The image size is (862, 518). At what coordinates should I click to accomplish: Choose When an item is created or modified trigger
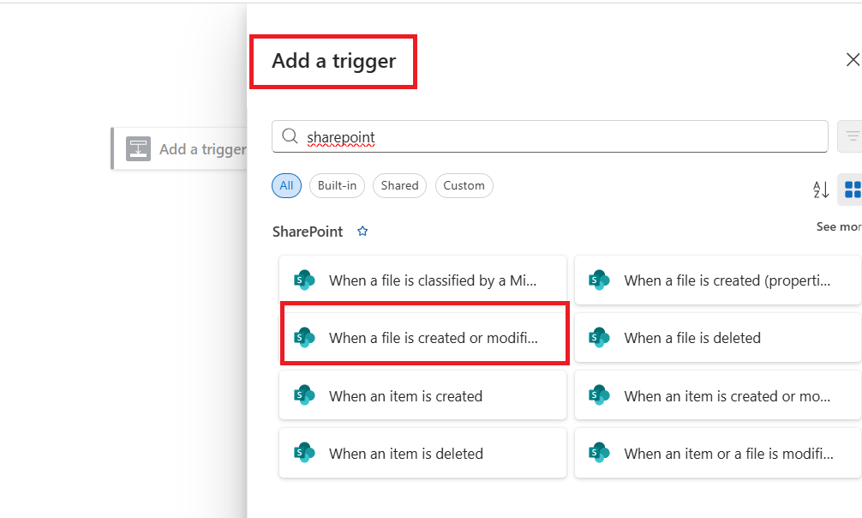(718, 395)
